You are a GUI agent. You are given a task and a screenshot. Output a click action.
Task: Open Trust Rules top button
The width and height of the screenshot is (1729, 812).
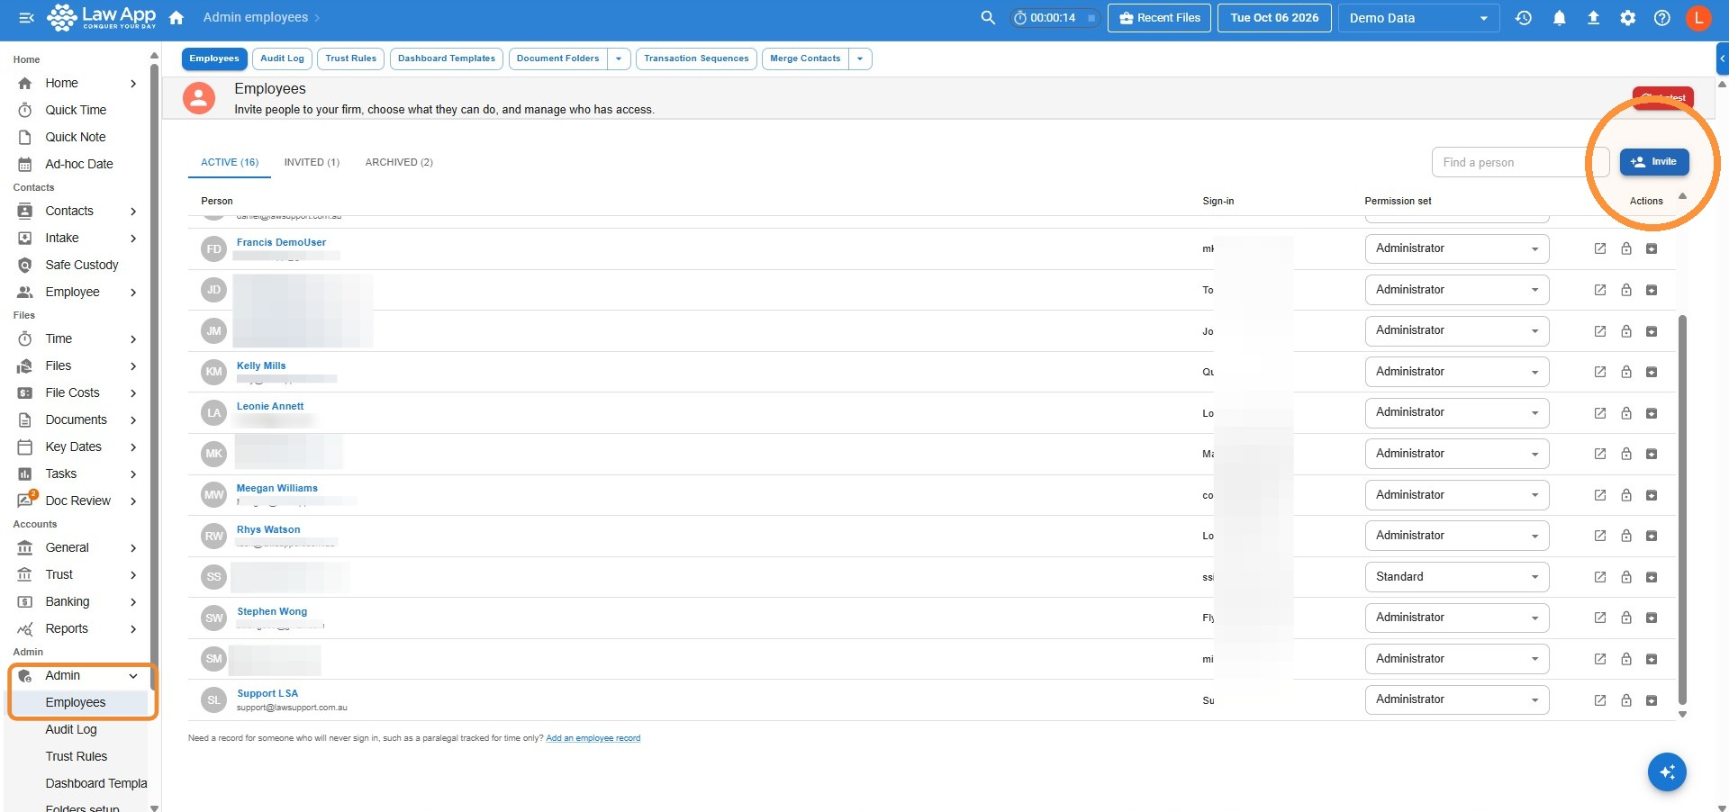[351, 59]
